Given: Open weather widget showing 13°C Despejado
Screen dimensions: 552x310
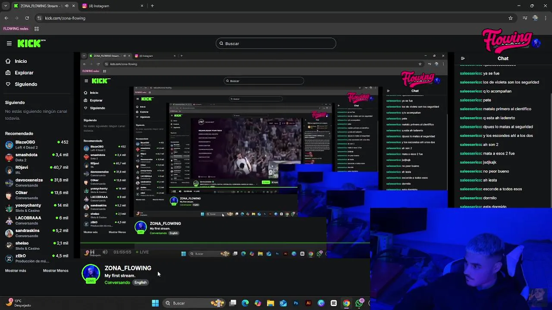Looking at the screenshot, I should (17, 303).
